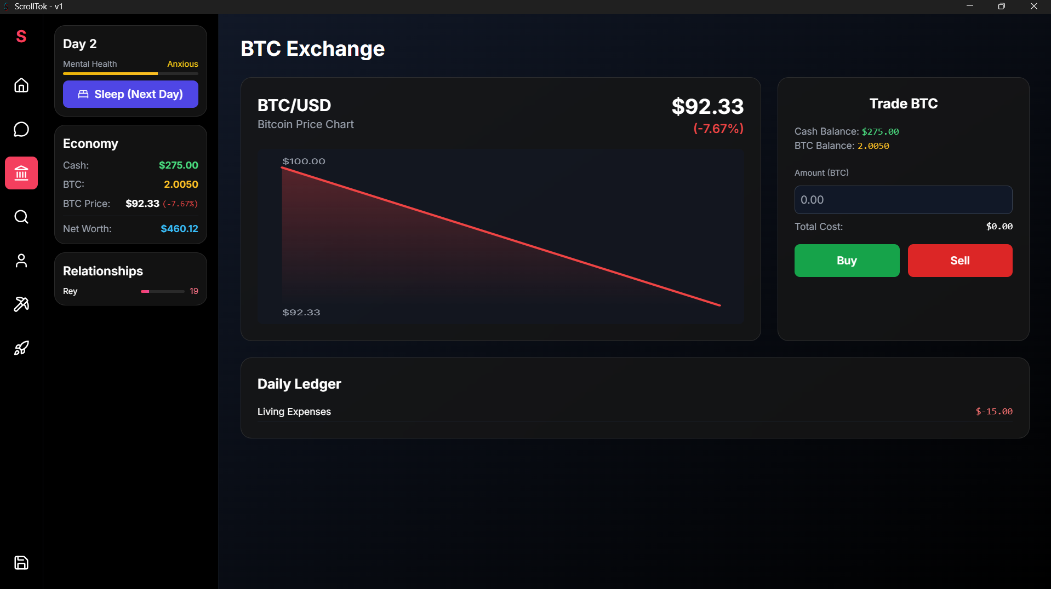The width and height of the screenshot is (1051, 589).
Task: Open the profile person sidebar icon
Action: click(x=21, y=261)
